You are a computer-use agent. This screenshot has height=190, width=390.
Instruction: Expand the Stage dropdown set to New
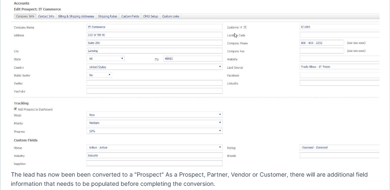pos(154,115)
